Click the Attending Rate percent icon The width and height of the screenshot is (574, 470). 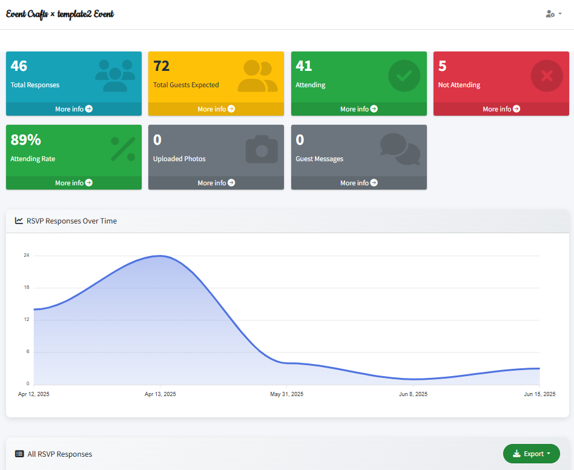pyautogui.click(x=123, y=149)
